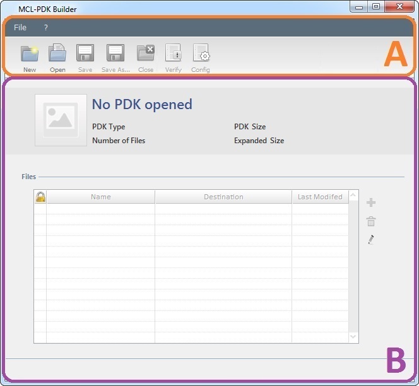The image size is (419, 386).
Task: Select the first empty row in Files table
Action: coord(189,209)
